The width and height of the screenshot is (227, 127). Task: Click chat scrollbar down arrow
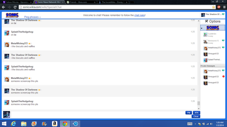click(199, 109)
